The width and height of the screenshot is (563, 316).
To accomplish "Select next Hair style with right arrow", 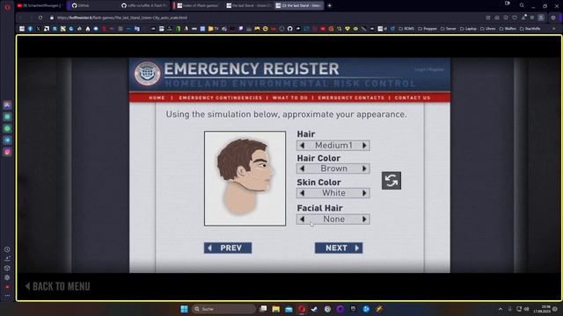I will (364, 146).
